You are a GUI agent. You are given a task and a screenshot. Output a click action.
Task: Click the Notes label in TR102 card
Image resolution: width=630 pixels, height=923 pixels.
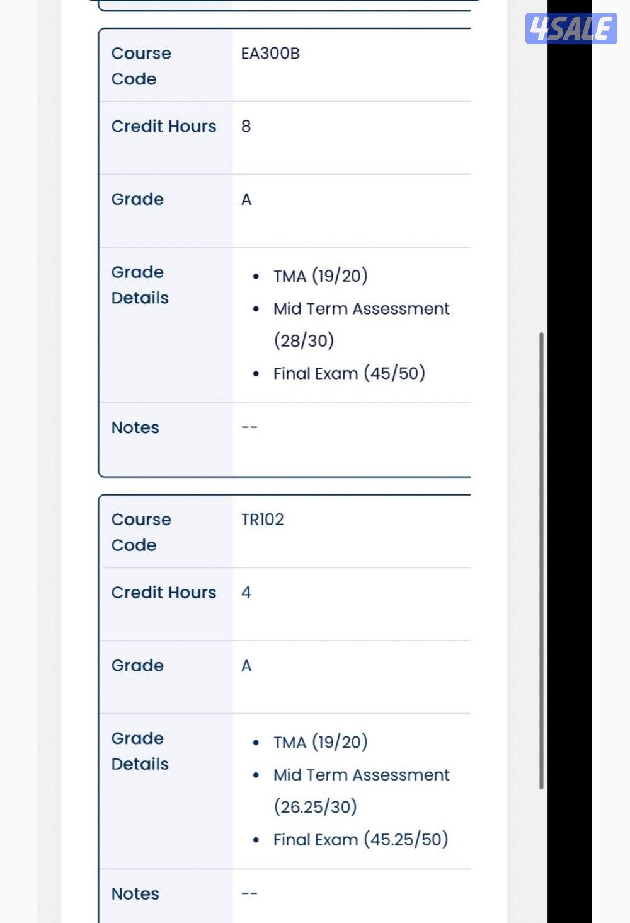[x=135, y=893]
